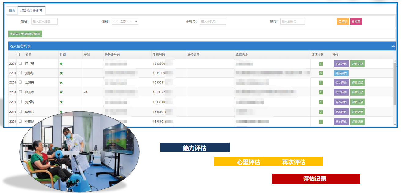Viewport: 402px width, 193px height.
Task: Collapse the 老人信息列表 panel chevron
Action: [x=393, y=46]
